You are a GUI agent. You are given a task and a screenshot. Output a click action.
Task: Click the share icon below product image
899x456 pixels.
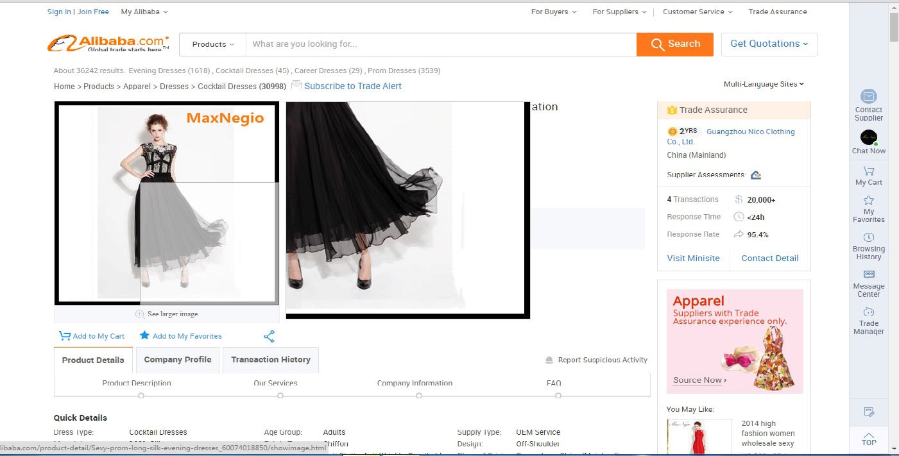269,336
